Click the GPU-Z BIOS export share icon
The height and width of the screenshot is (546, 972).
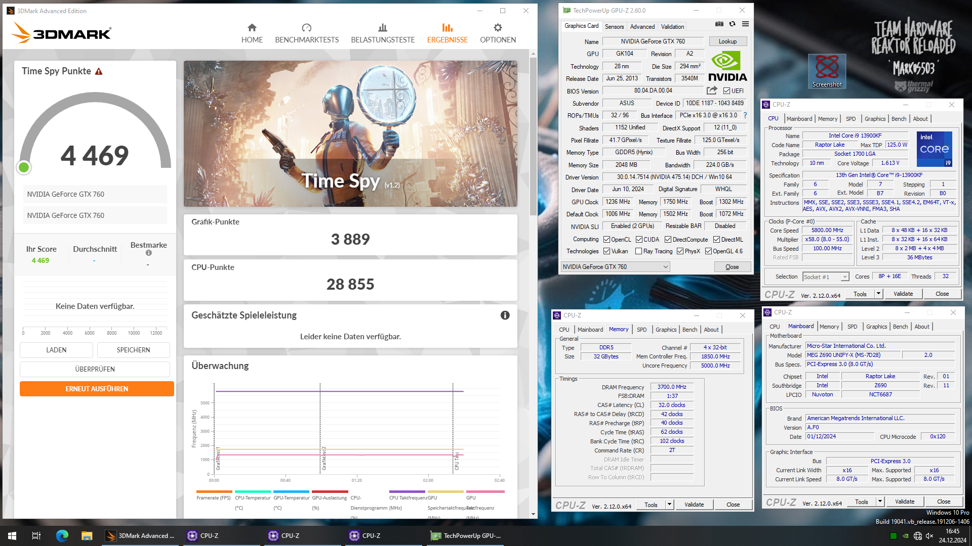pyautogui.click(x=712, y=90)
